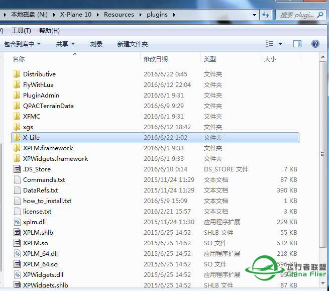
Task: Open the Distributive folder icon
Action: point(17,74)
